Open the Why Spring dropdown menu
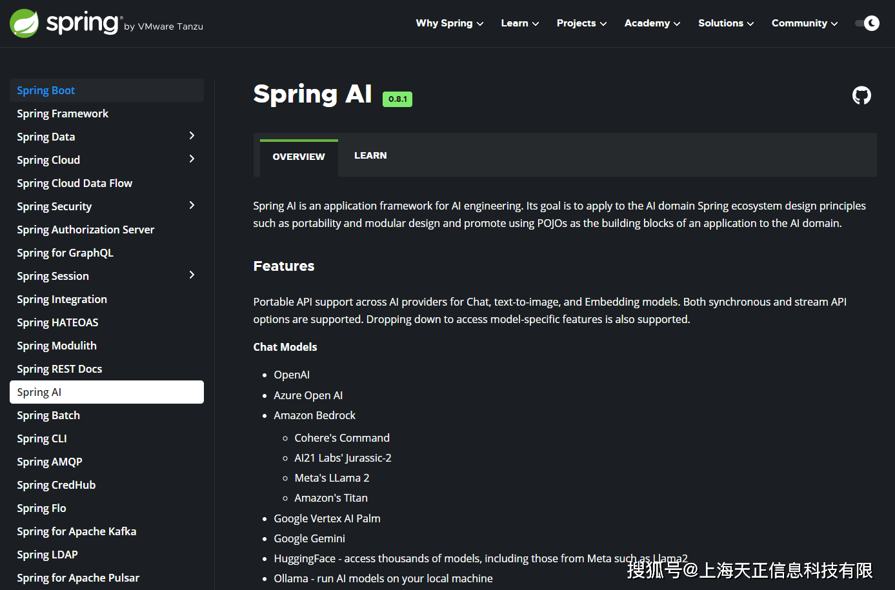895x590 pixels. click(449, 23)
